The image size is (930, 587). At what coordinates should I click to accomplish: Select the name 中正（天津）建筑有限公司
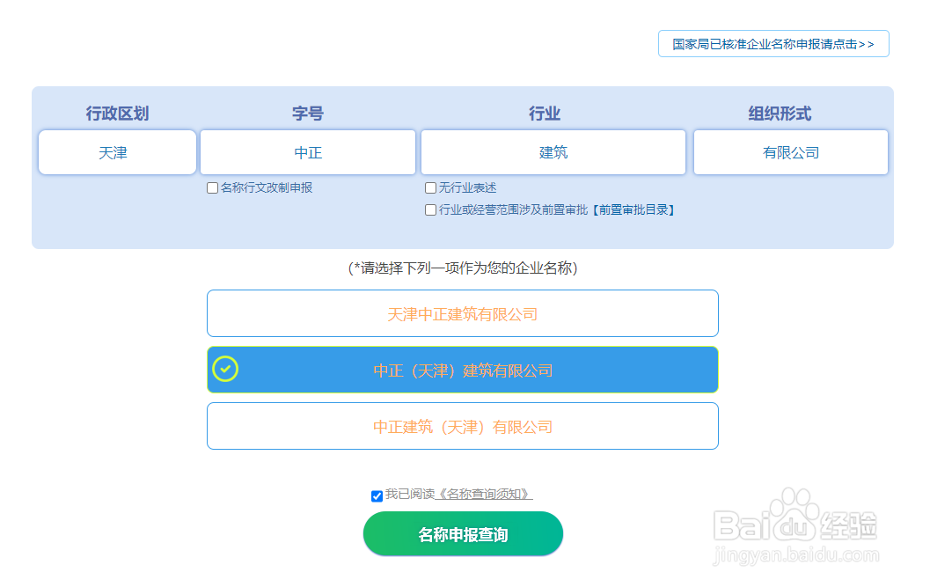(463, 370)
